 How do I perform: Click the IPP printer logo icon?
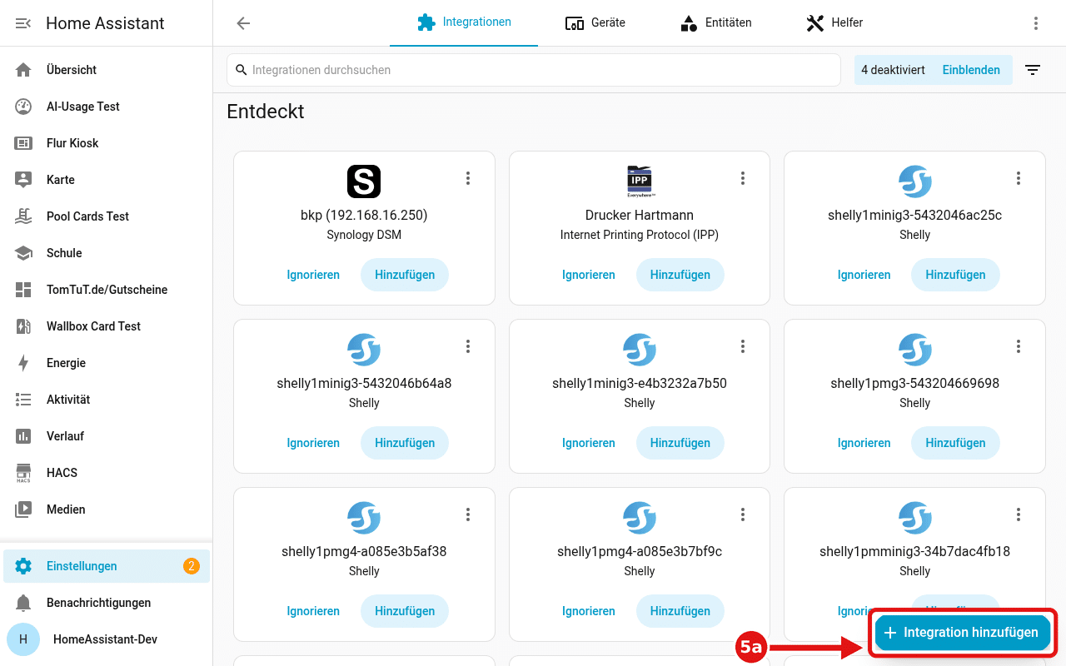640,181
